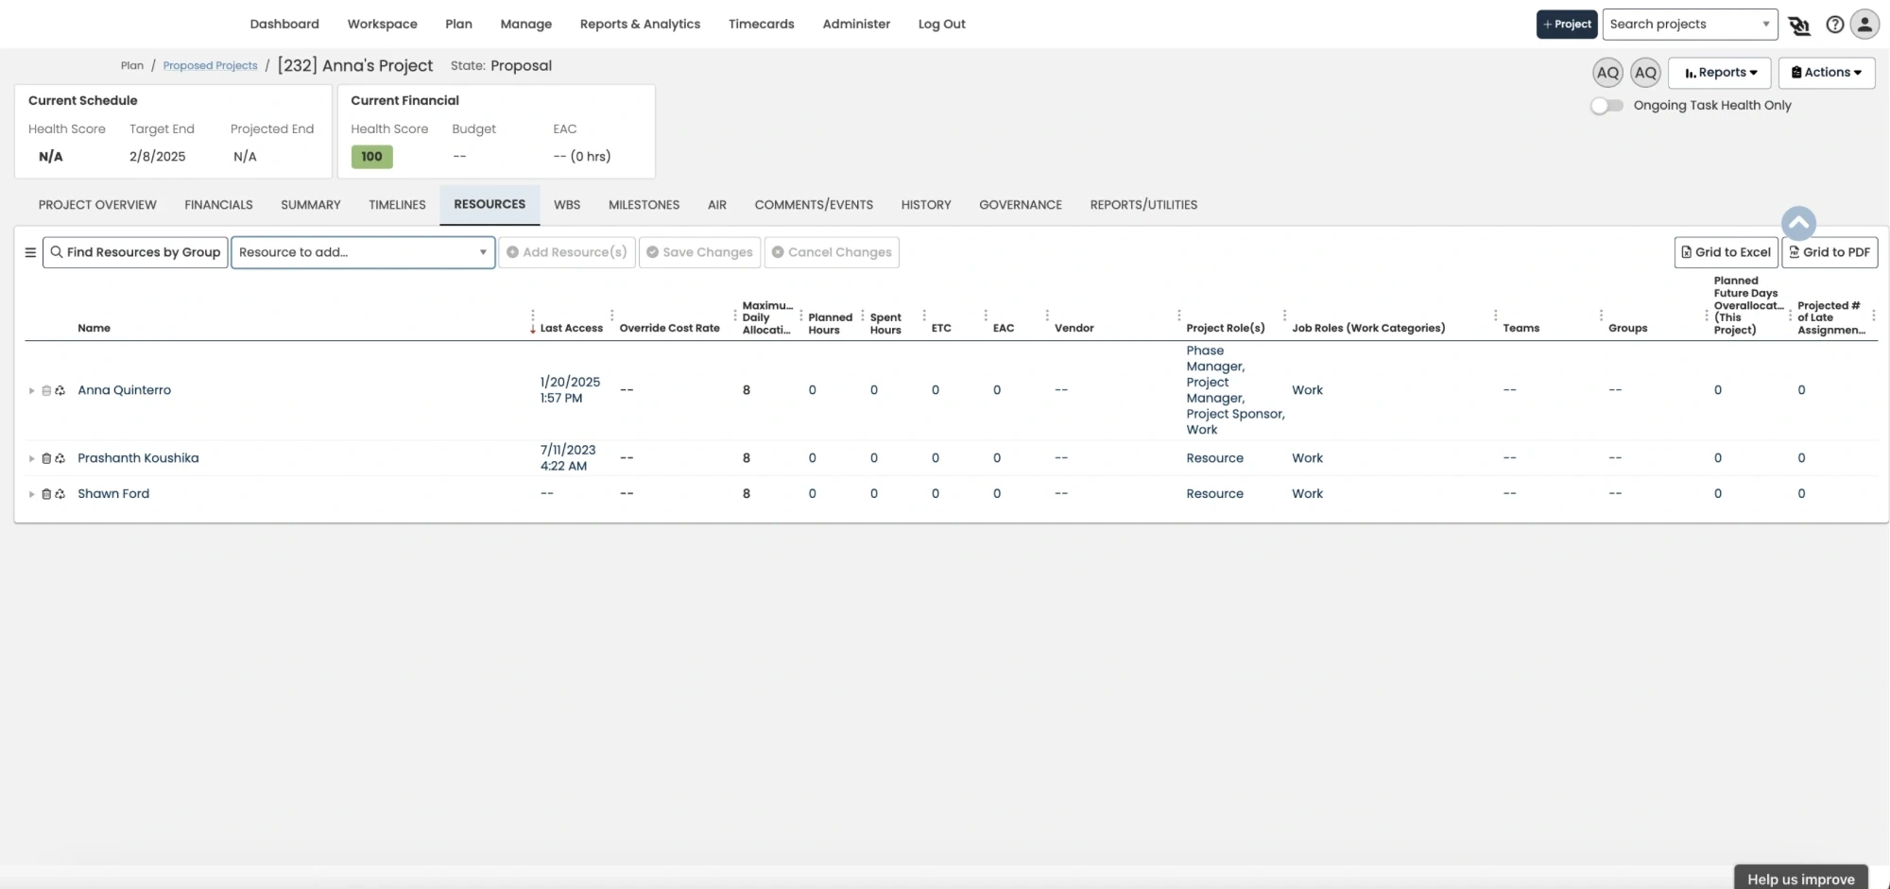Export Grid to PDF
This screenshot has width=1890, height=889.
point(1830,252)
